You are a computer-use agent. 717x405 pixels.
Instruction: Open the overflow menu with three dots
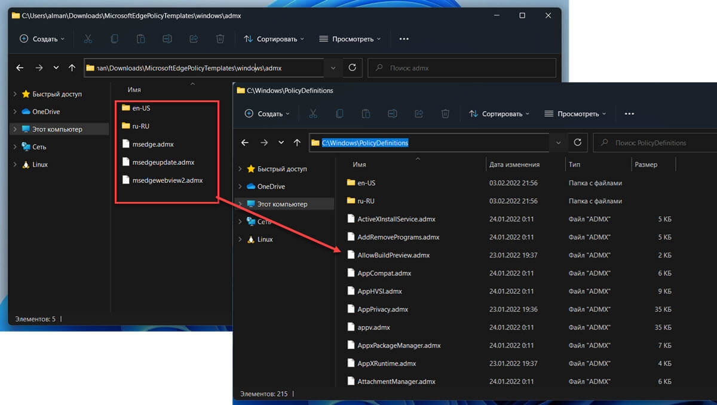pyautogui.click(x=629, y=113)
